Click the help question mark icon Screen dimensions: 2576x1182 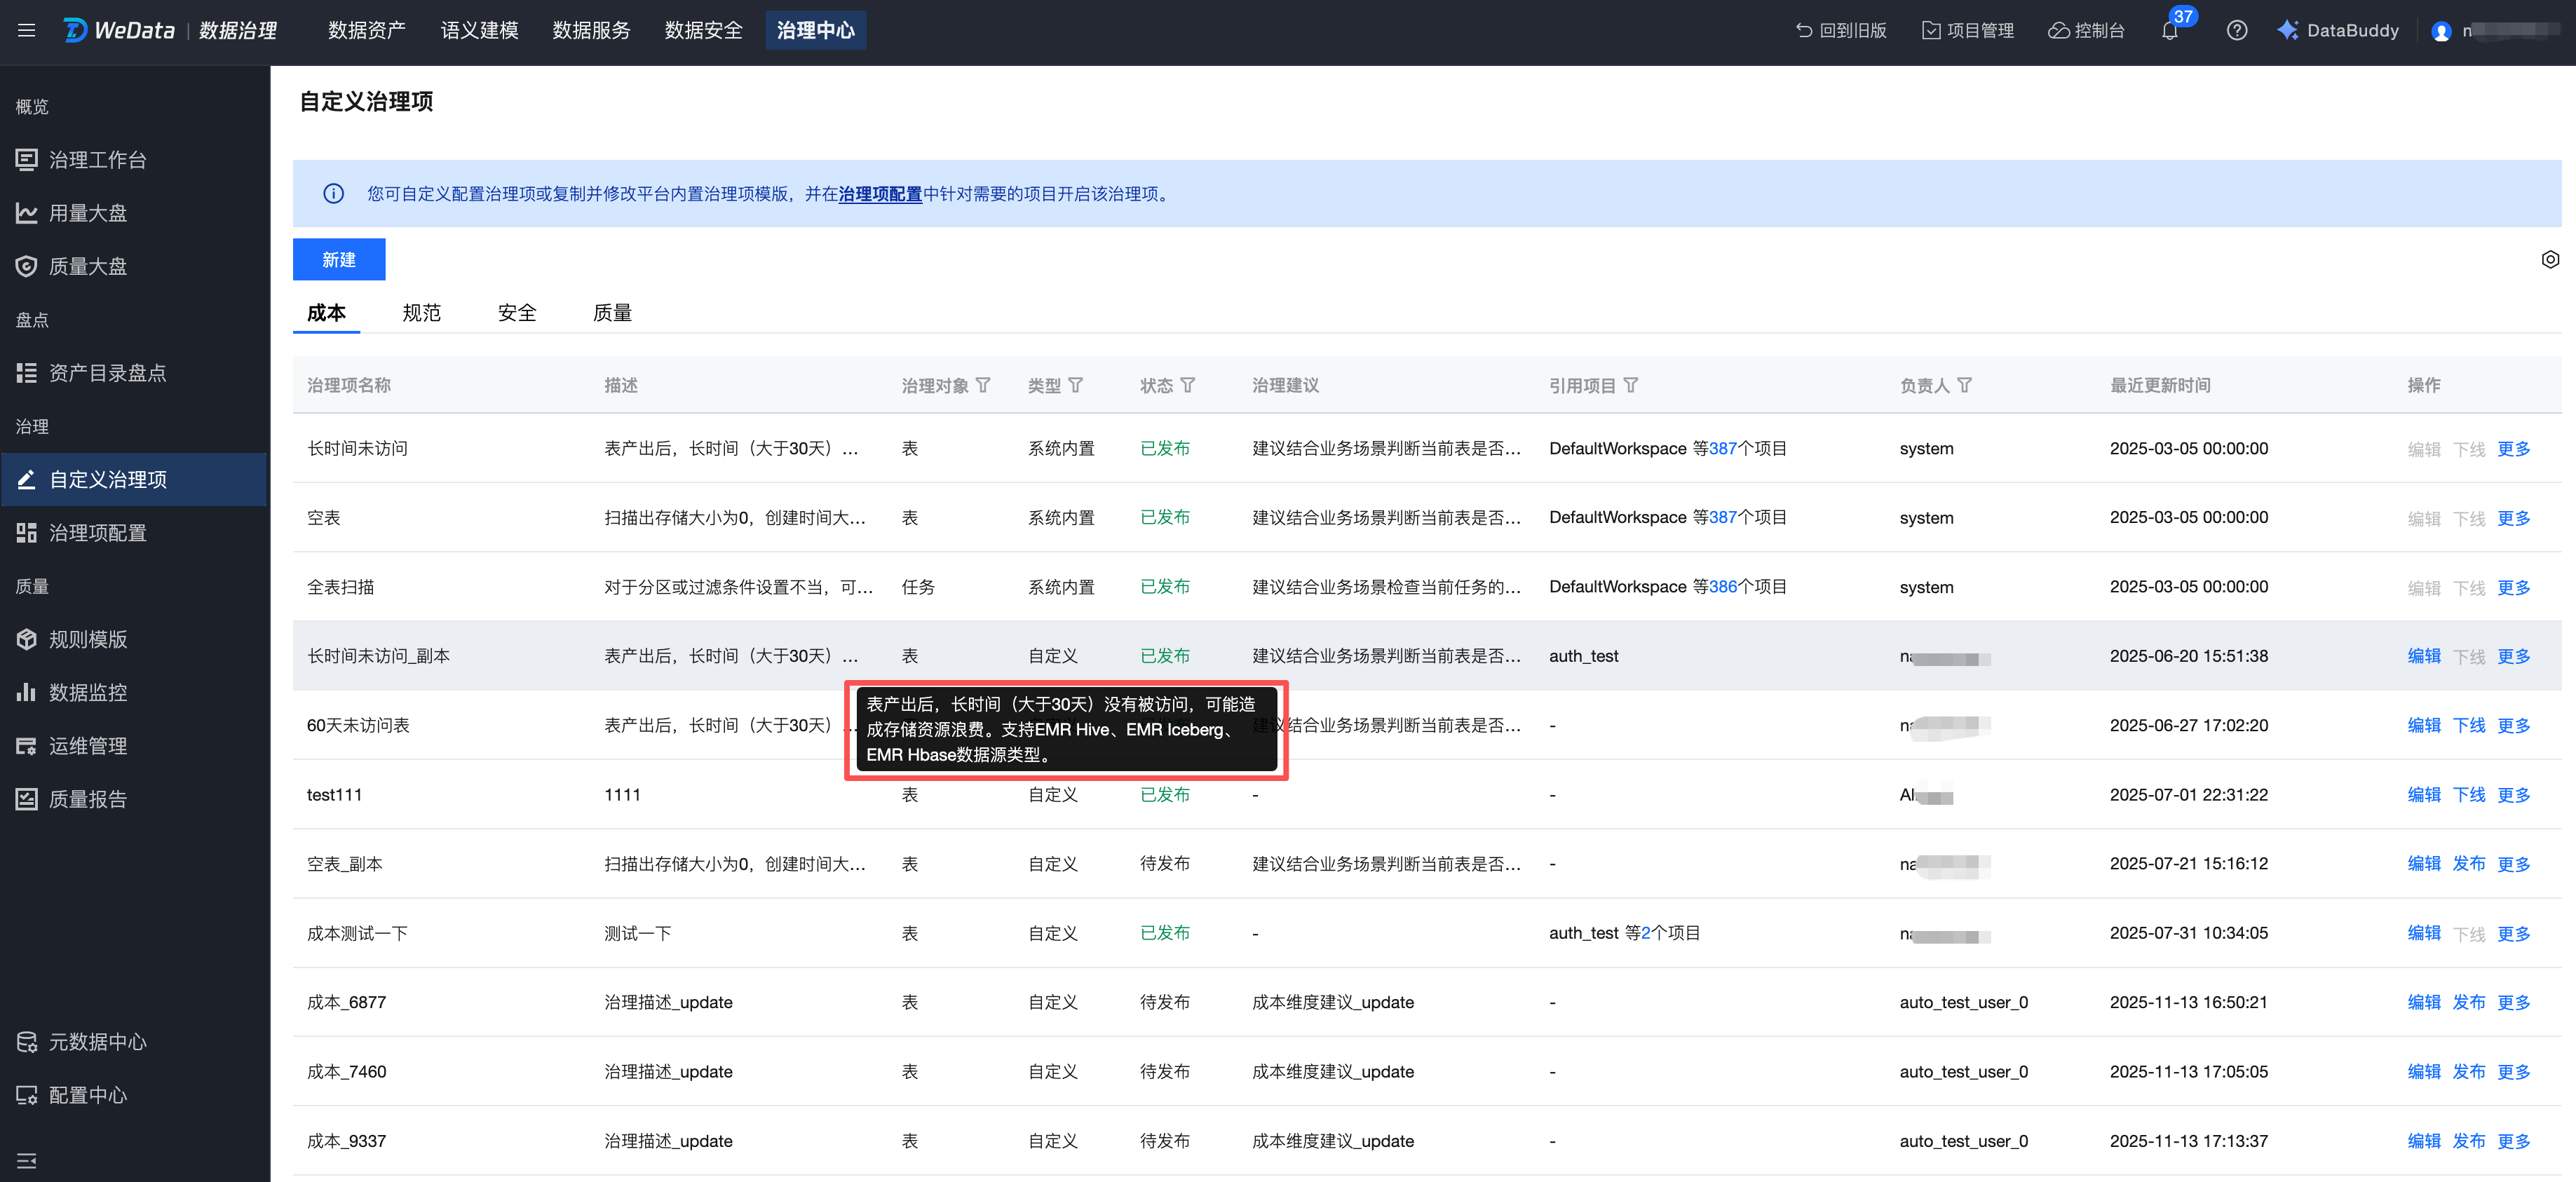[2236, 31]
